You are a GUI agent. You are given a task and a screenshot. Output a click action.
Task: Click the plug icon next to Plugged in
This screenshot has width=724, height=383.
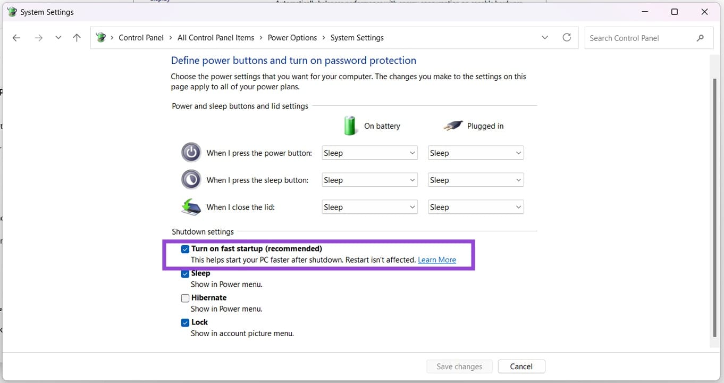point(452,126)
